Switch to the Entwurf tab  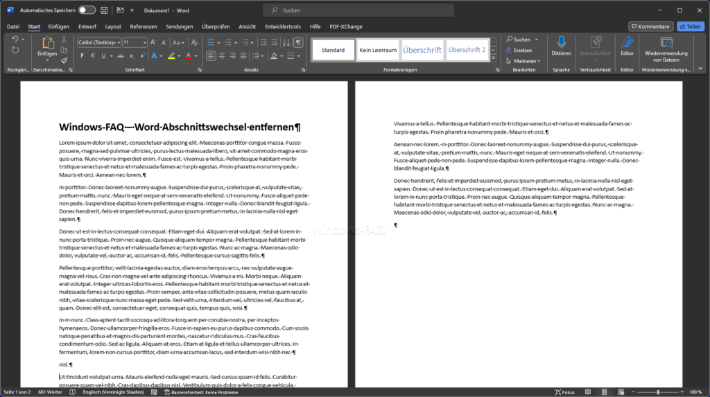(x=87, y=27)
